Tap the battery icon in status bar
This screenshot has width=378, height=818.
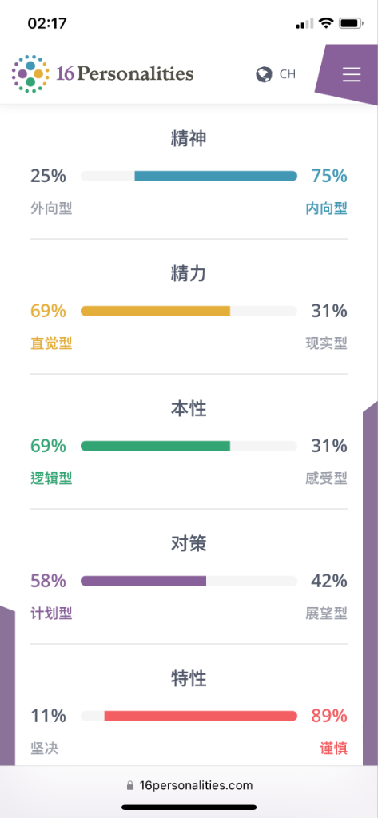(x=352, y=23)
